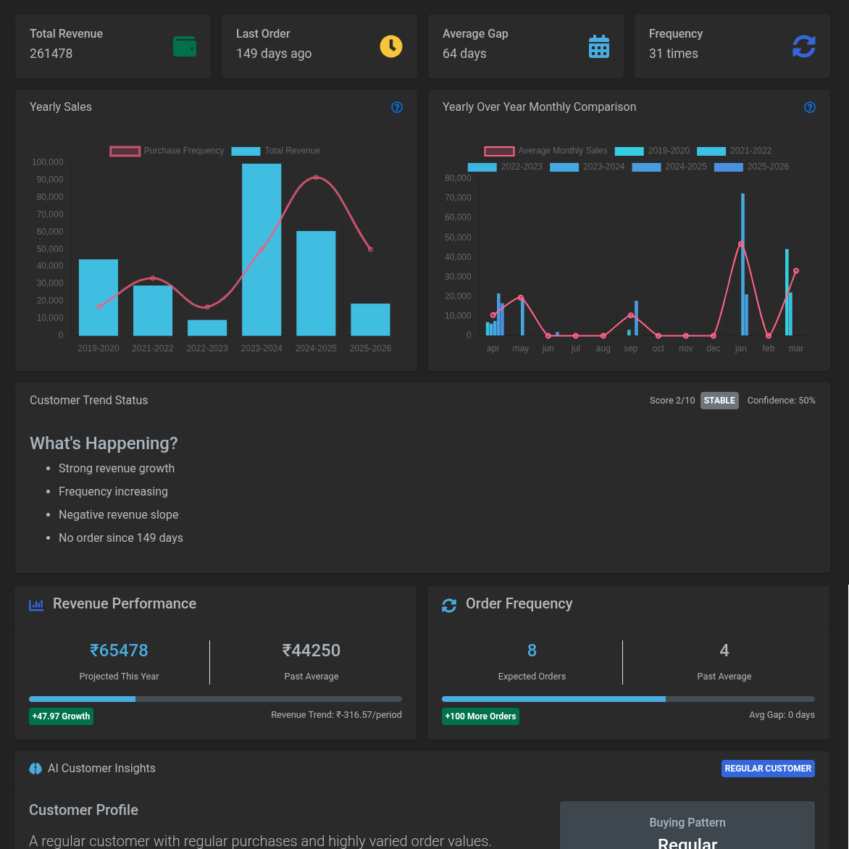Click the calendar icon in Average Gap card

(599, 46)
